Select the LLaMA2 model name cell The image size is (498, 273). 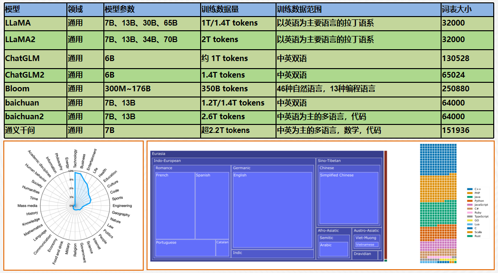[35, 40]
